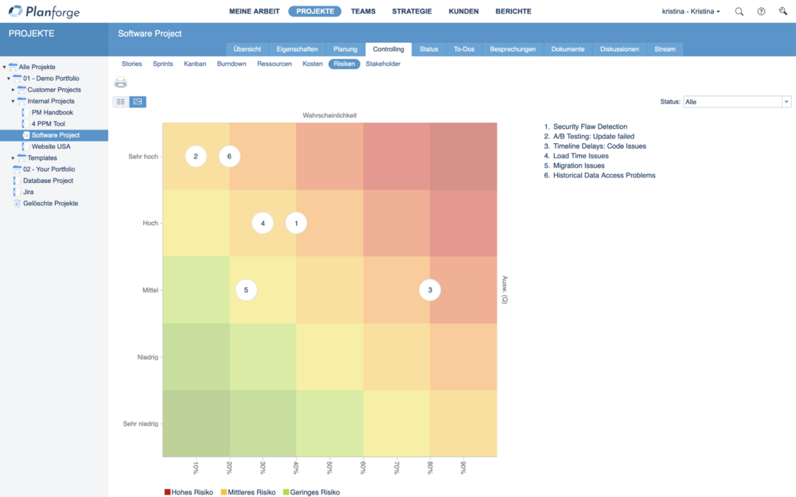Screen dimensions: 796x497
Task: Open the Kanban sub-view link
Action: pos(194,64)
